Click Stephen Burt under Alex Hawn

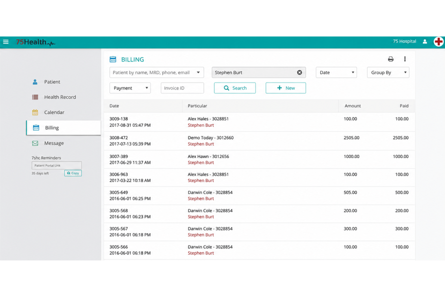tap(201, 162)
